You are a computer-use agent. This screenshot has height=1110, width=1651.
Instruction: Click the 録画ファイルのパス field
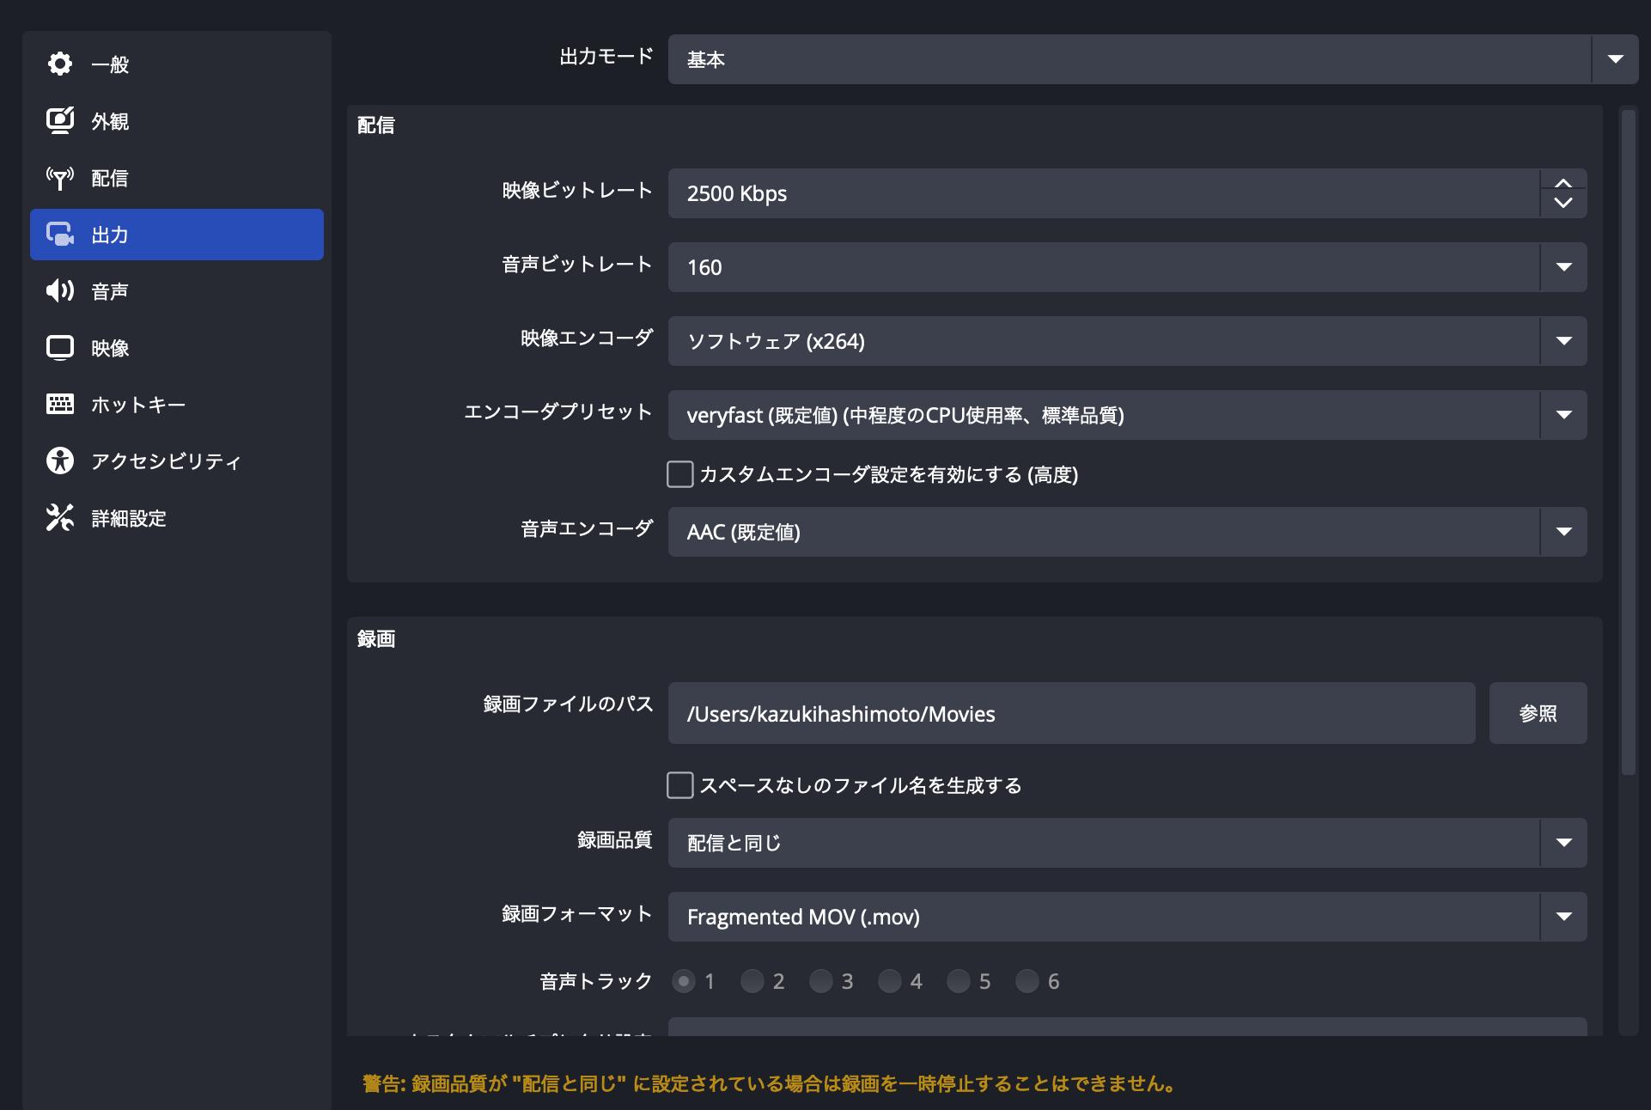[x=1071, y=713]
